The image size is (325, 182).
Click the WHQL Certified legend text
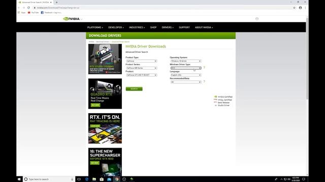point(224,100)
